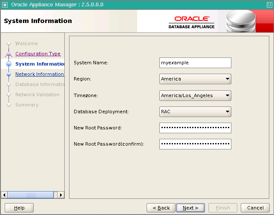This screenshot has height=215, width=274.
Task: Click the window menu icon in title bar
Action: tap(5, 5)
